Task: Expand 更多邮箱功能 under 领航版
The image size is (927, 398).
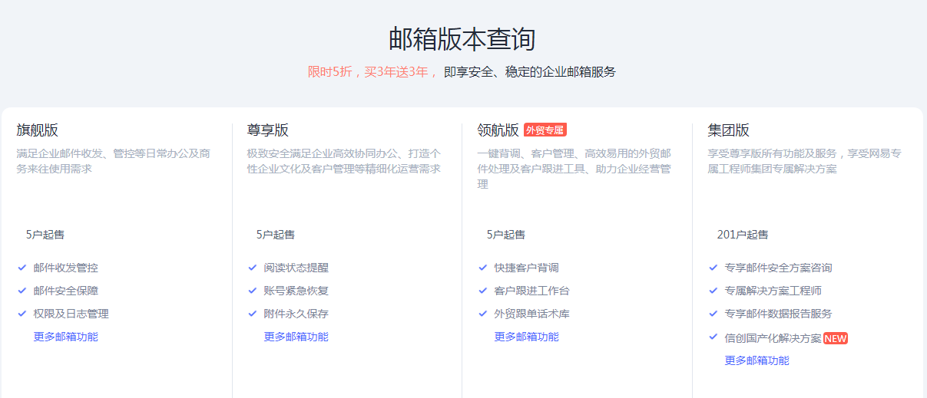Action: (526, 337)
